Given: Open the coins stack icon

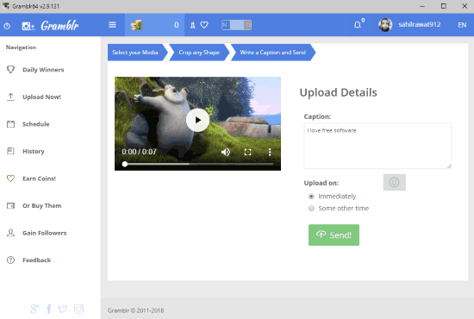Looking at the screenshot, I should point(136,25).
